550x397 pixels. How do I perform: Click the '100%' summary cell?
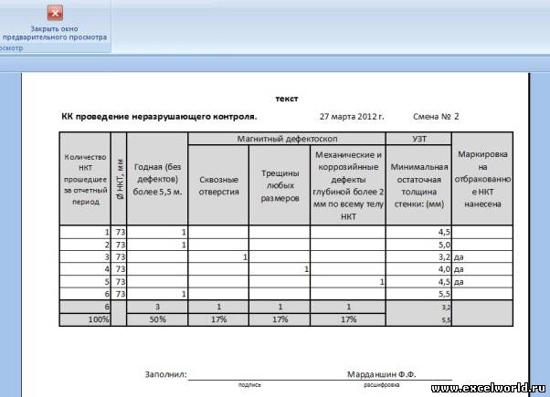(x=85, y=319)
